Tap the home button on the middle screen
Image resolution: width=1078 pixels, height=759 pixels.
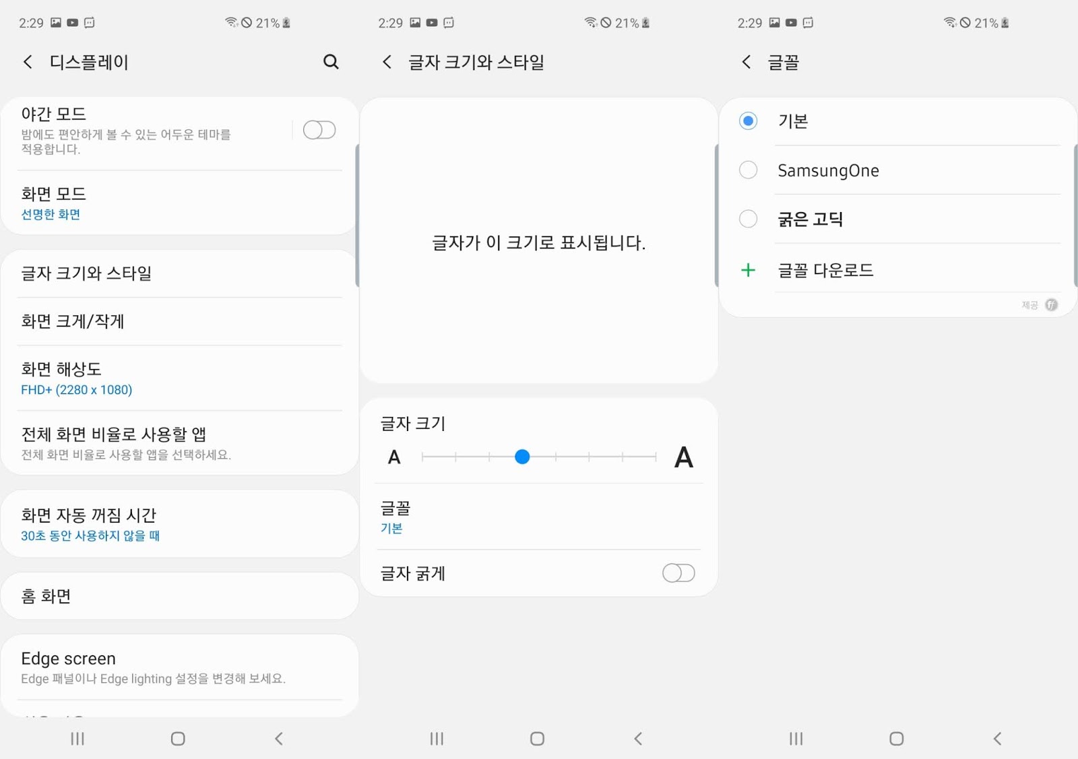tap(537, 739)
